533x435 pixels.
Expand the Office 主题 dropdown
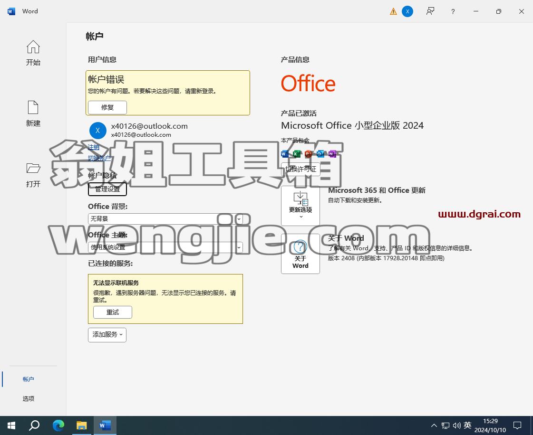point(239,247)
